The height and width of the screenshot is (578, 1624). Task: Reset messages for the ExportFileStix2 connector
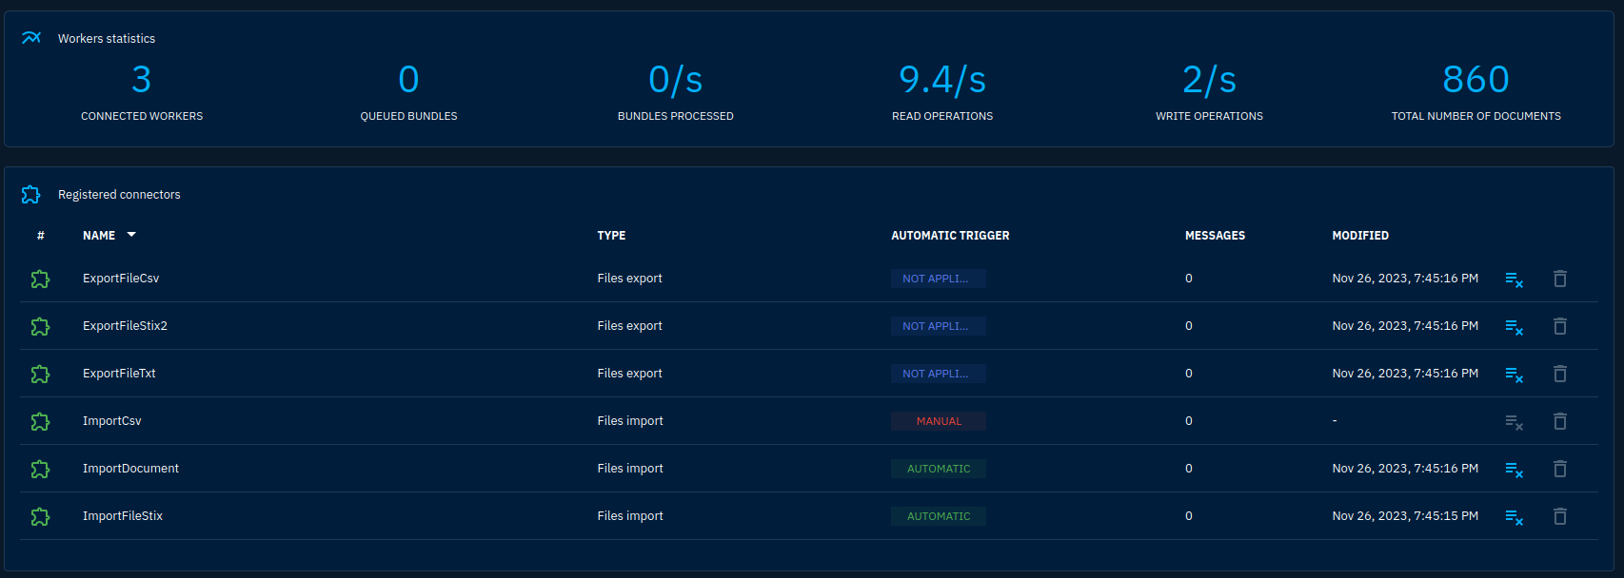pyautogui.click(x=1514, y=327)
